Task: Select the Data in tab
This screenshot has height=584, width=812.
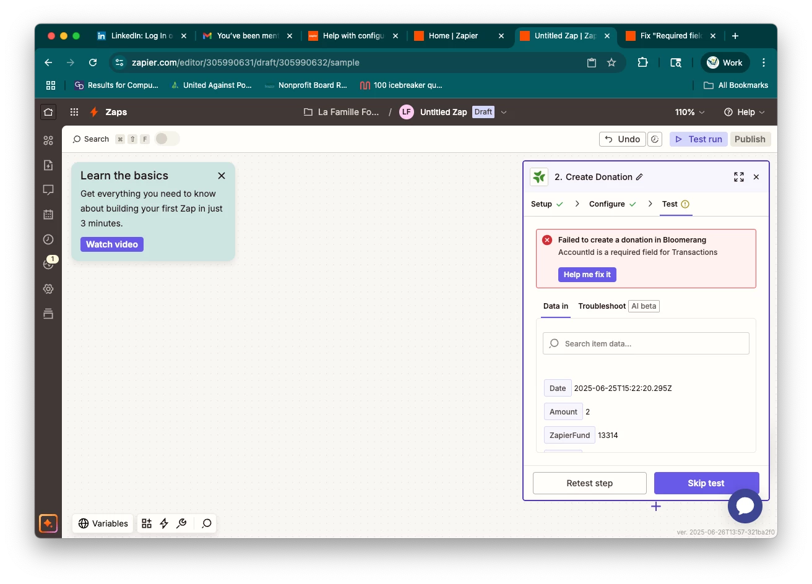Action: click(556, 306)
